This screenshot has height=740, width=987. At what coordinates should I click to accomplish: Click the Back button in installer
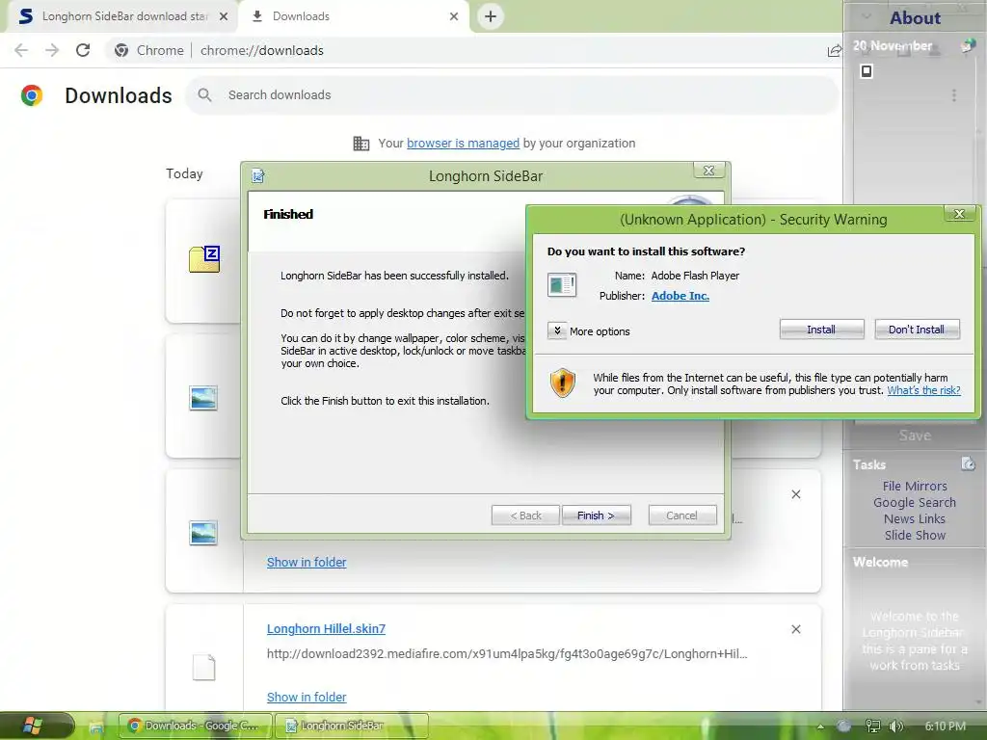coord(525,515)
